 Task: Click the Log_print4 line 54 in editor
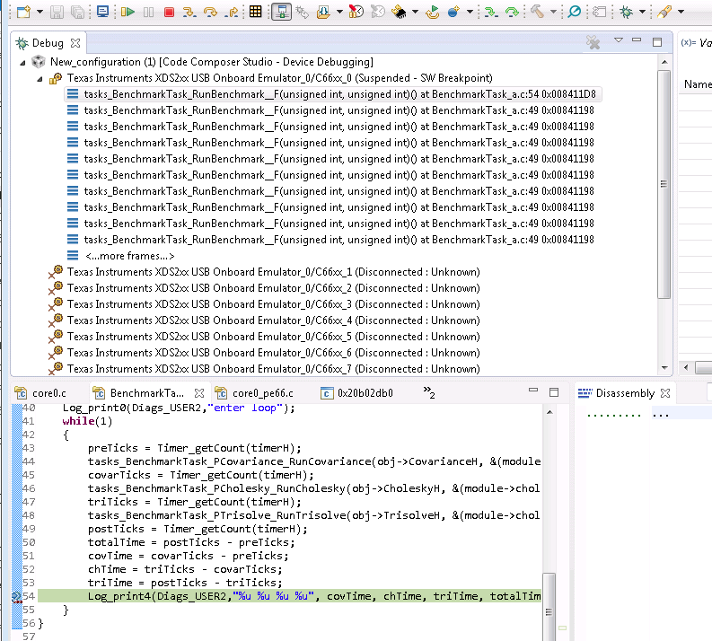pos(290,596)
